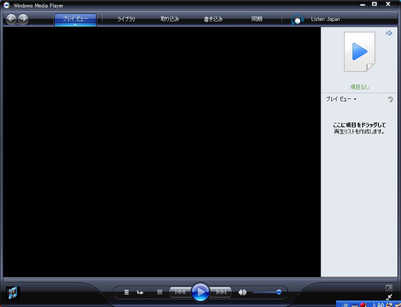Viewport: 401px width, 307px height.
Task: Toggle shuffle mode
Action: [126, 292]
